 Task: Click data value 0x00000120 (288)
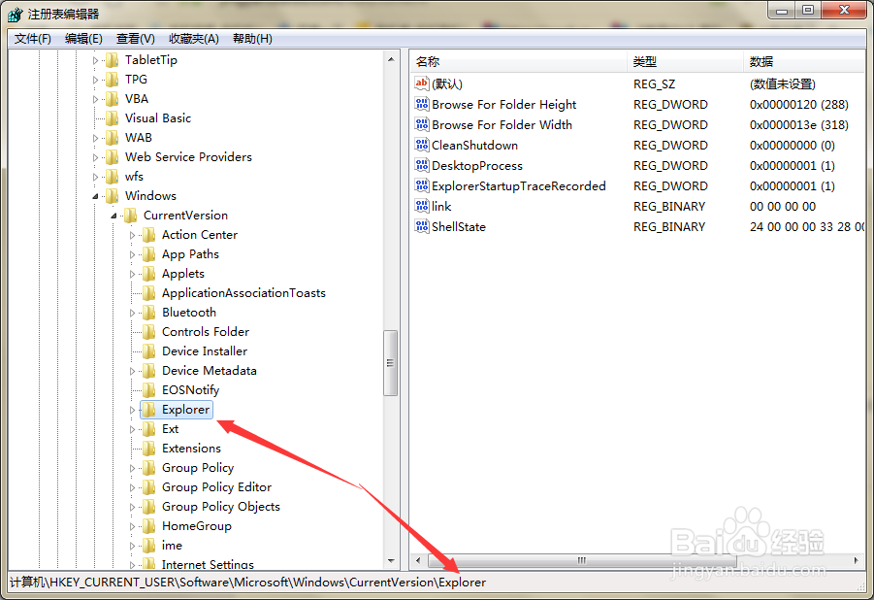coord(798,105)
